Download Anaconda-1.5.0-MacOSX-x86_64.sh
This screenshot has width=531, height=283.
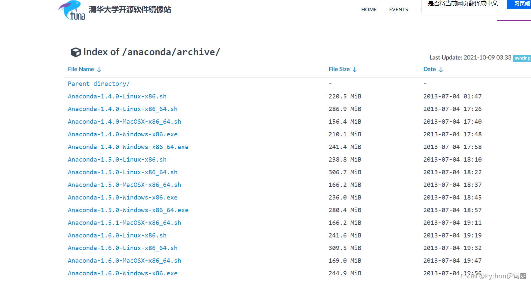(x=124, y=185)
